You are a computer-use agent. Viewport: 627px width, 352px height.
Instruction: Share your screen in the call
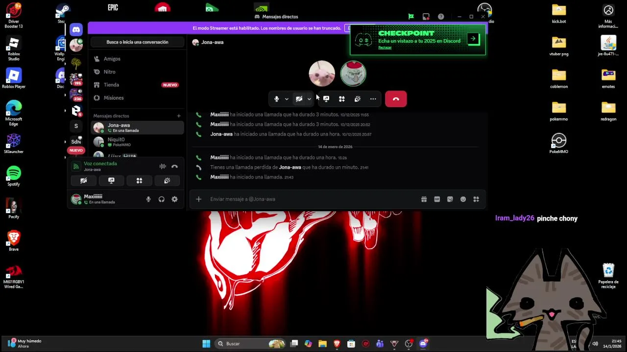(326, 99)
